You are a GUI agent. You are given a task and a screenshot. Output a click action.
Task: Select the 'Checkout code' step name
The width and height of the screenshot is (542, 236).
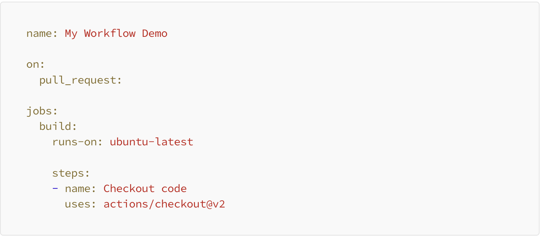[145, 188]
